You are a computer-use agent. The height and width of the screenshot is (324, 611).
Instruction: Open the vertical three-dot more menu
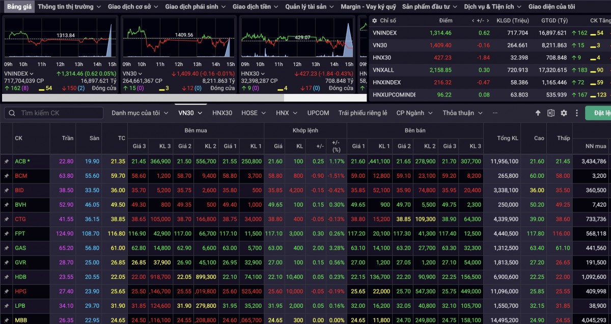click(577, 113)
